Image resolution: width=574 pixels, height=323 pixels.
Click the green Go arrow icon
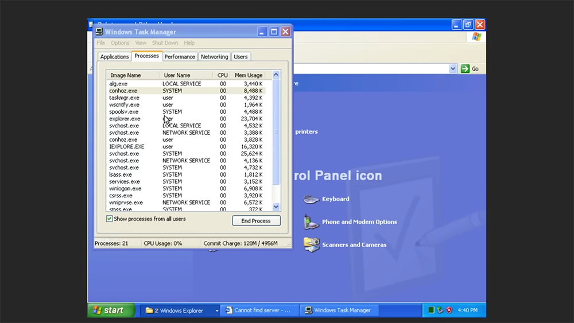pos(465,69)
